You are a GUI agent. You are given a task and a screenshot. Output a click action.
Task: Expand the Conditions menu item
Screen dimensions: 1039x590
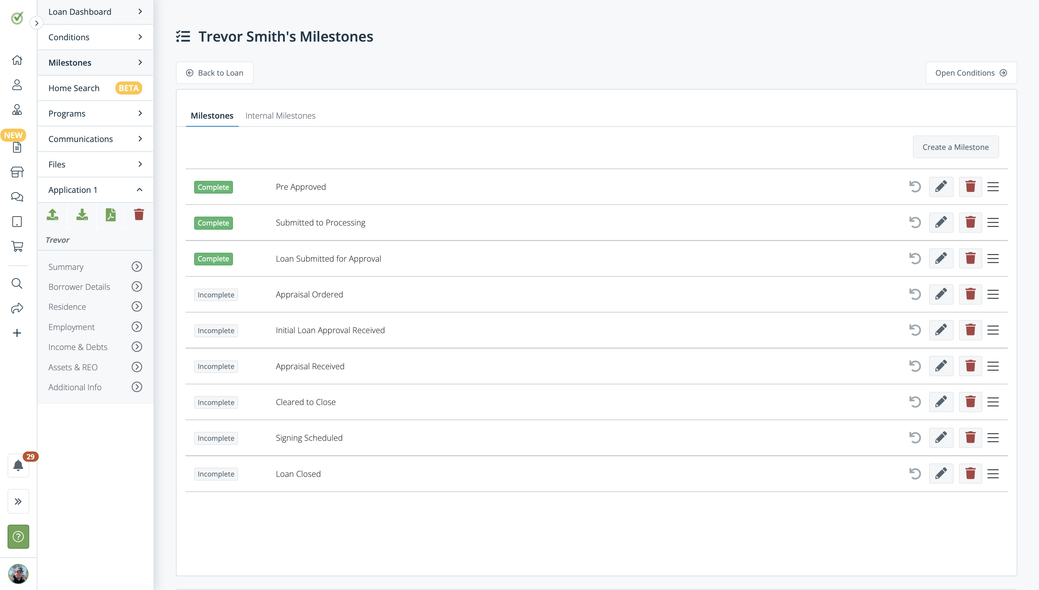(x=96, y=37)
